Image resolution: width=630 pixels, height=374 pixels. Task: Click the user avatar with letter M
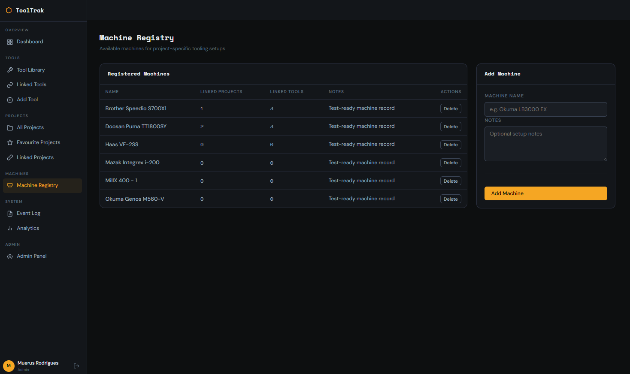pyautogui.click(x=9, y=366)
